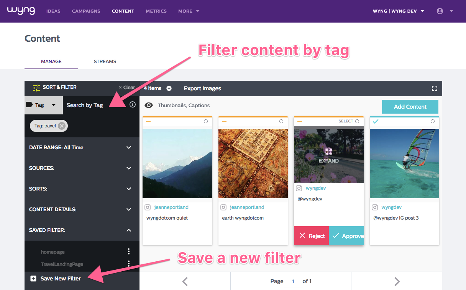The width and height of the screenshot is (466, 290).
Task: Click Instagram icon on '@wyngdev' card
Action: pos(299,188)
